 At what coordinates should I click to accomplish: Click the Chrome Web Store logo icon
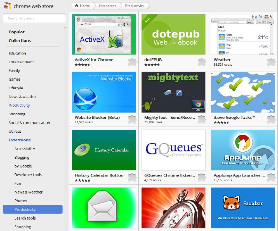[x=7, y=6]
